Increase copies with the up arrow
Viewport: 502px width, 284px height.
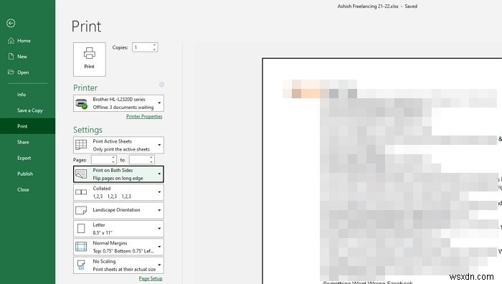pos(154,45)
